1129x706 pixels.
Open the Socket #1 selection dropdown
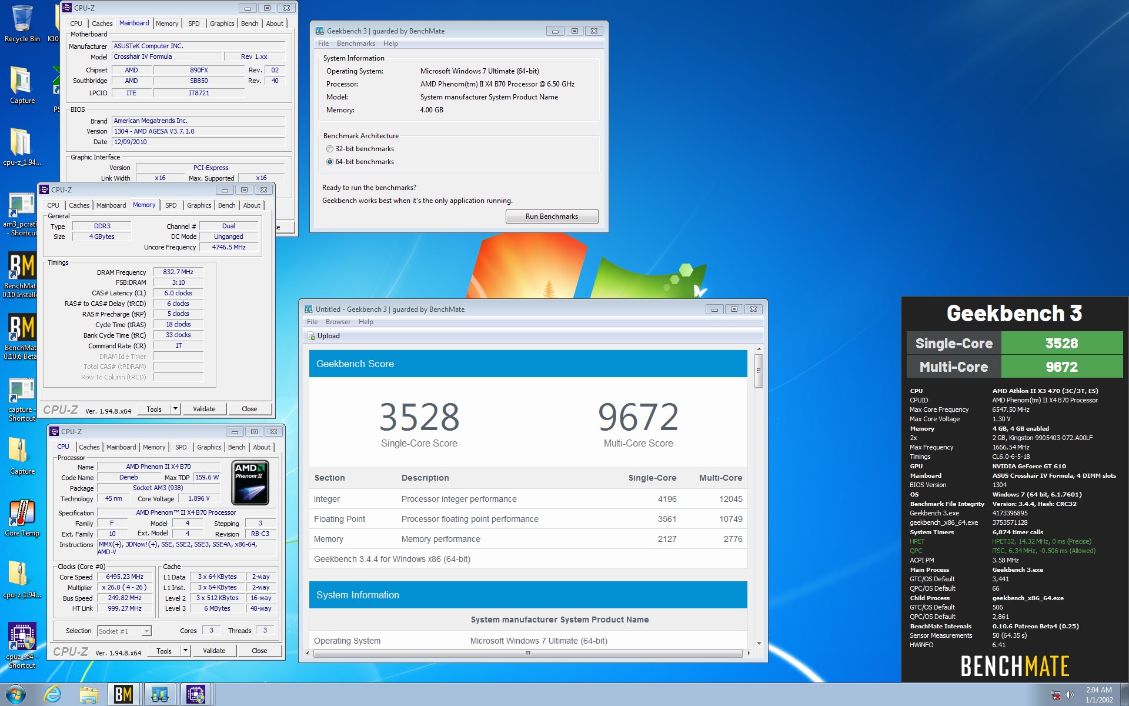[x=124, y=631]
